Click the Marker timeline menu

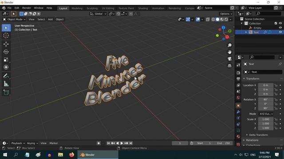[54, 143]
